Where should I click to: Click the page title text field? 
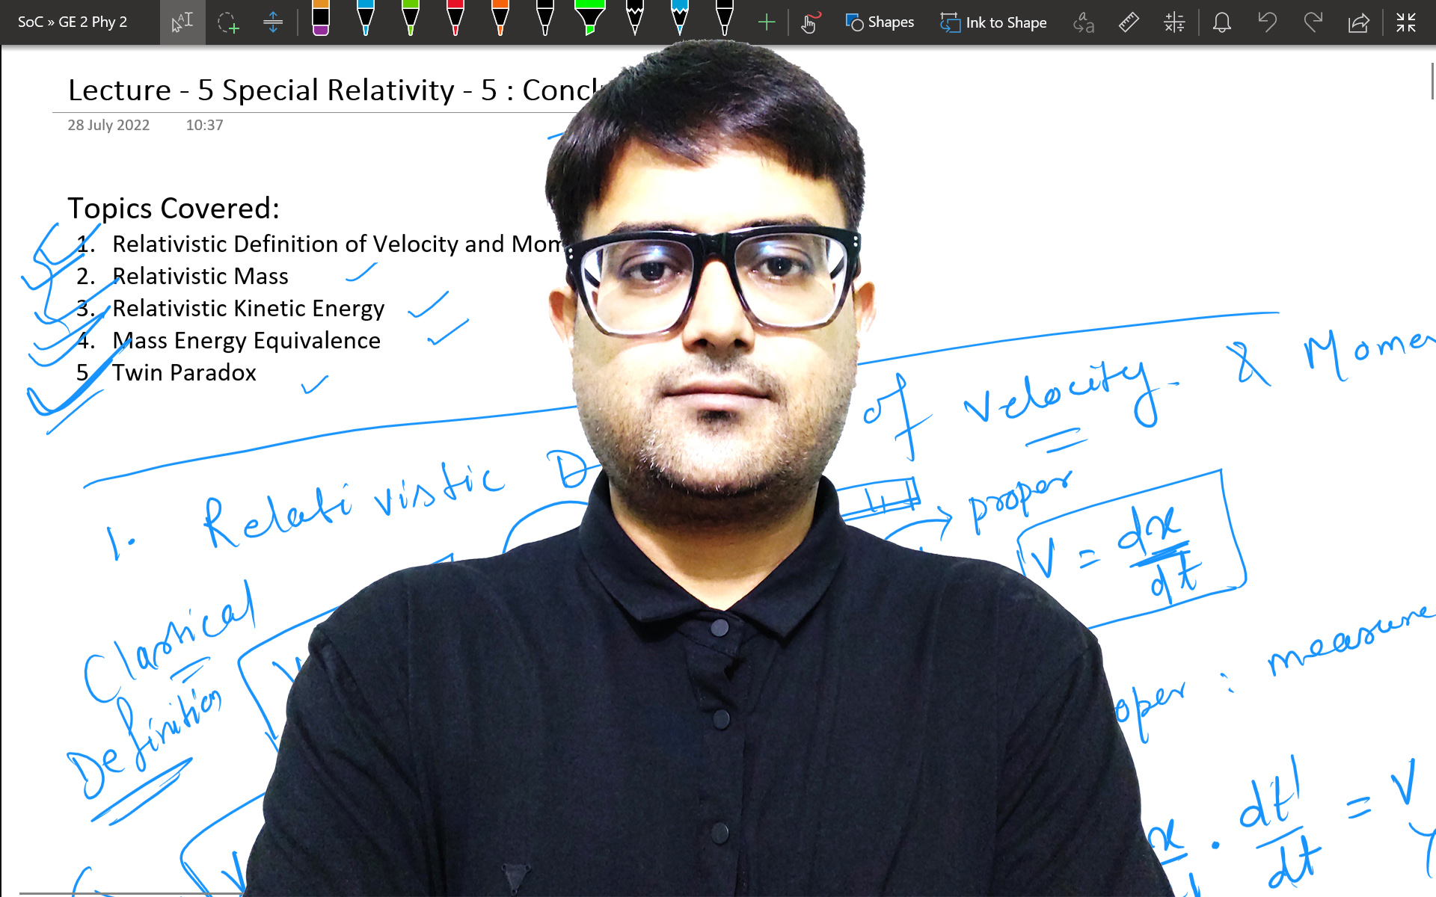coord(329,90)
